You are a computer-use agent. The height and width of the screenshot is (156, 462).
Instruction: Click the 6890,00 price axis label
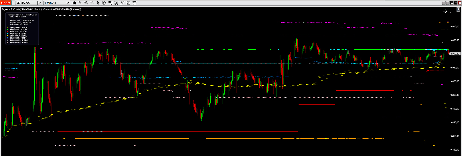[x=455, y=95]
